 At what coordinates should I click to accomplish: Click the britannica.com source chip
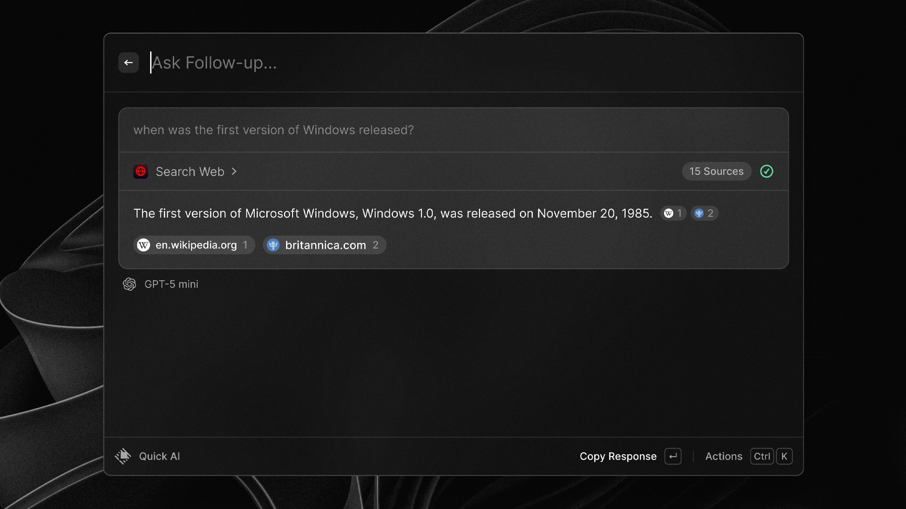(324, 245)
